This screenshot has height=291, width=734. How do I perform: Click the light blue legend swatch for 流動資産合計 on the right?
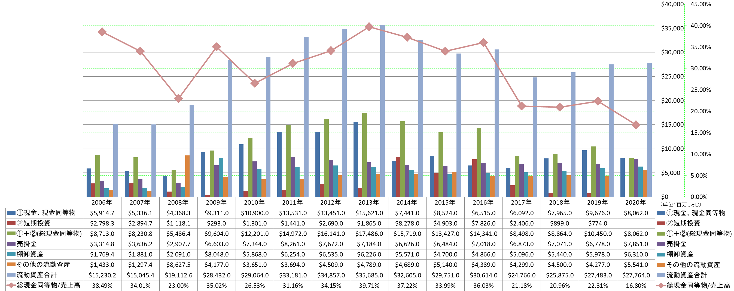[x=661, y=275]
